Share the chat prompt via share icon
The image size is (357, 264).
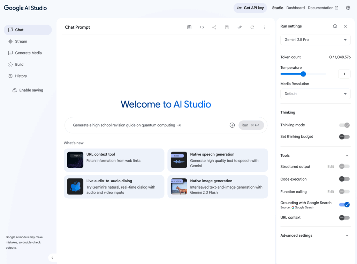tap(214, 27)
